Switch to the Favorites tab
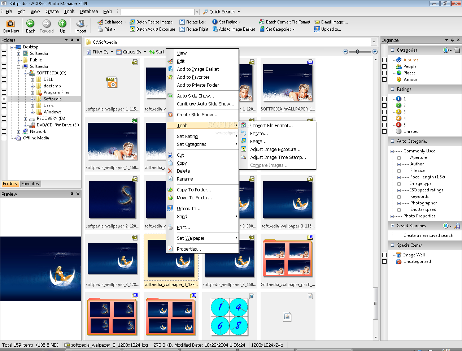Screen dimensions: 462x351 click(30, 184)
